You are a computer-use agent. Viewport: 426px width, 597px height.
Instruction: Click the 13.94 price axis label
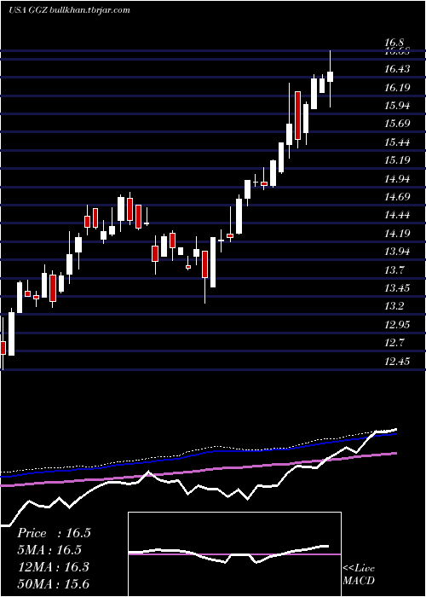coord(397,252)
